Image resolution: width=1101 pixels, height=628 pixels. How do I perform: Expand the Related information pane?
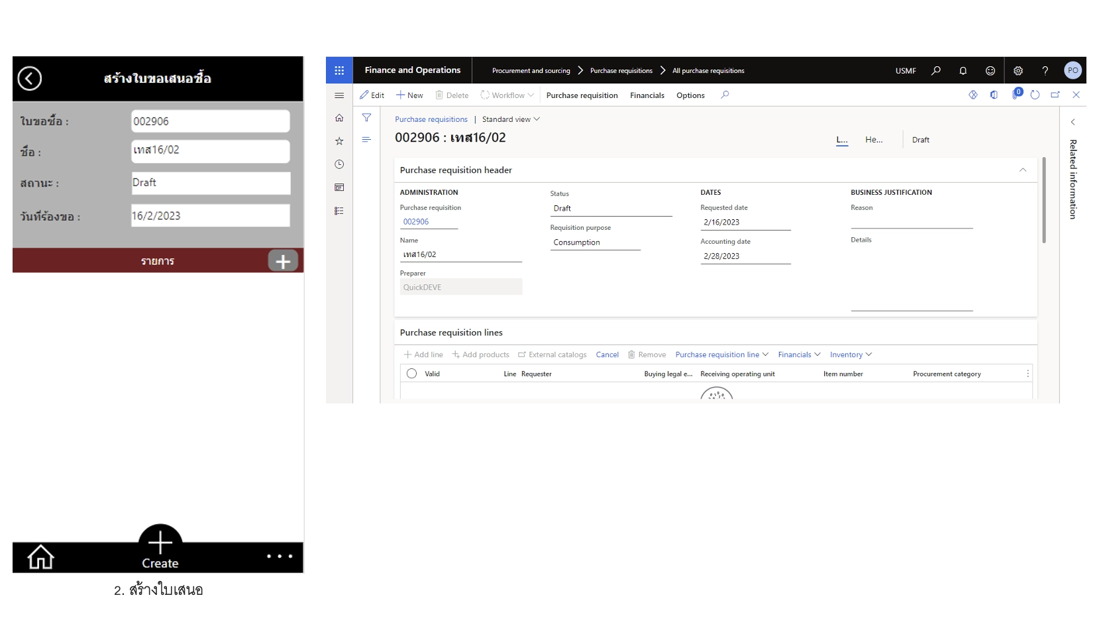[1073, 122]
